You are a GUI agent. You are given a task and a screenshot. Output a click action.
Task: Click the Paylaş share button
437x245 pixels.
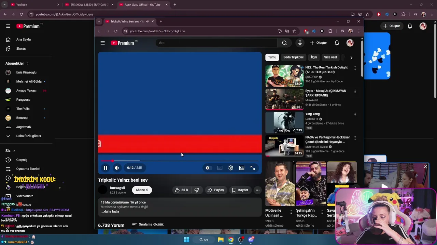[x=215, y=190]
